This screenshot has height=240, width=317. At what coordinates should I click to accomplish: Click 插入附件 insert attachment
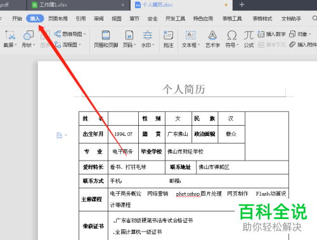(303, 44)
